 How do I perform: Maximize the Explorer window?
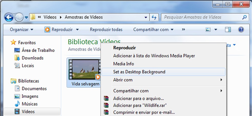[x=228, y=4]
